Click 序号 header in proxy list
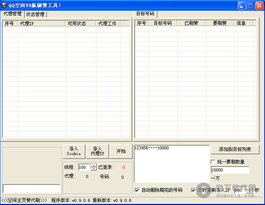The width and height of the screenshot is (265, 205). click(10, 23)
